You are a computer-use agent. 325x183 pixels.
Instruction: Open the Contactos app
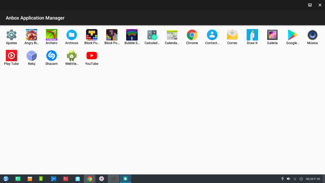[212, 35]
